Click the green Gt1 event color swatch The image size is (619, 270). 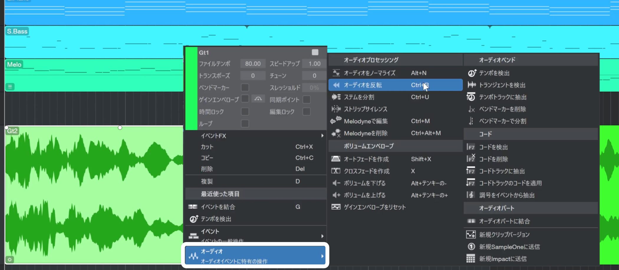click(x=191, y=88)
